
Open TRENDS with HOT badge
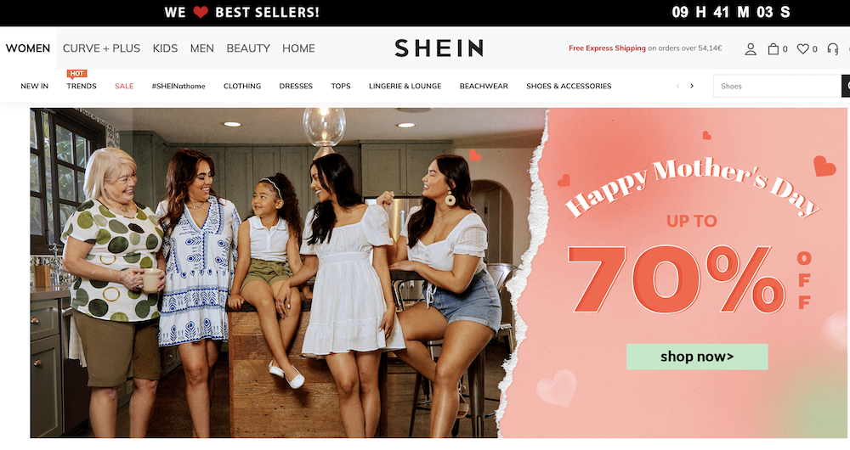[x=82, y=86]
